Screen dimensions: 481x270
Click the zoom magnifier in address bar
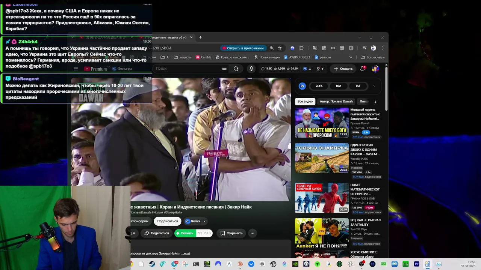[271, 48]
